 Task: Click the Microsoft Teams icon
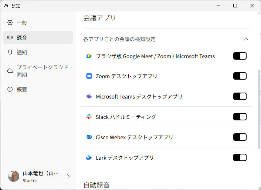click(x=89, y=97)
